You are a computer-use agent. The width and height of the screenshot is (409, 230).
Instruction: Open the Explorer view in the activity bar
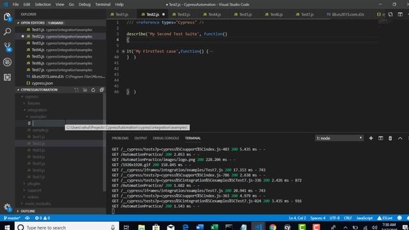pyautogui.click(x=7, y=17)
